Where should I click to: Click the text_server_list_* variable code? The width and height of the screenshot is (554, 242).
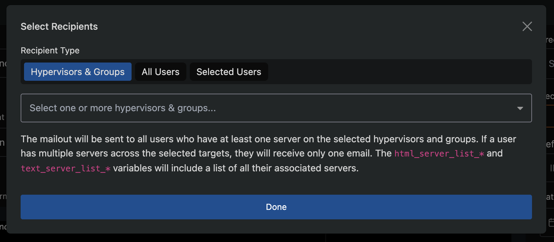tap(66, 168)
